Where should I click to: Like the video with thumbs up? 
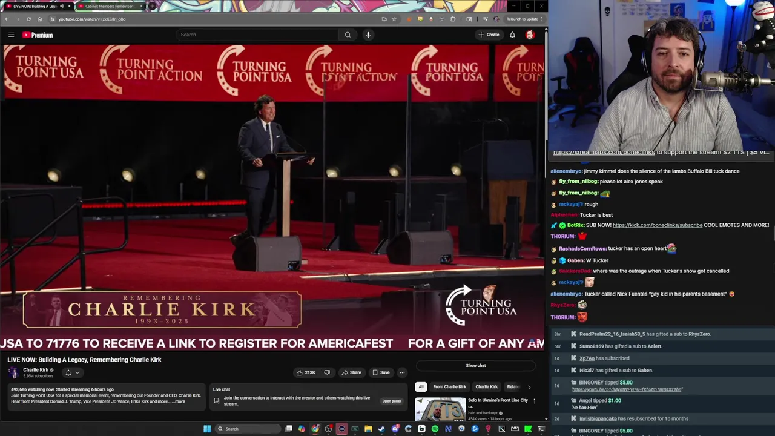[x=305, y=372]
